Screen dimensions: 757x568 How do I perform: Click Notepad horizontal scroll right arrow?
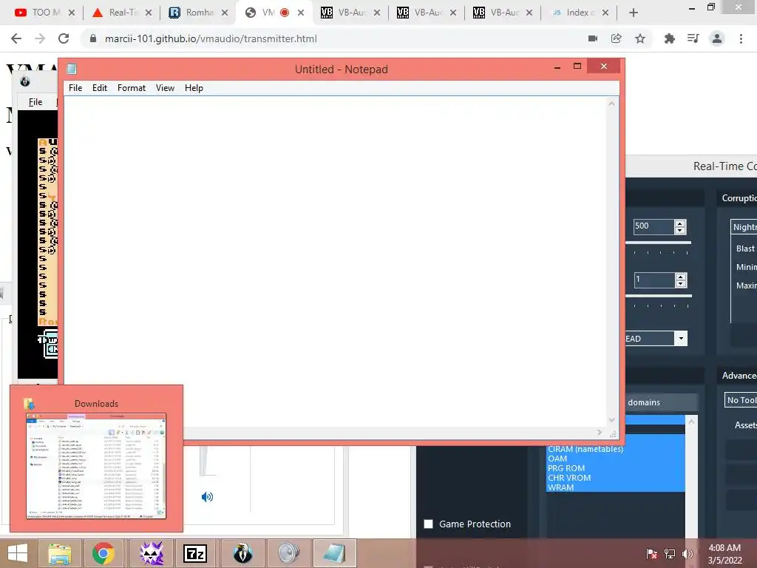pos(600,432)
